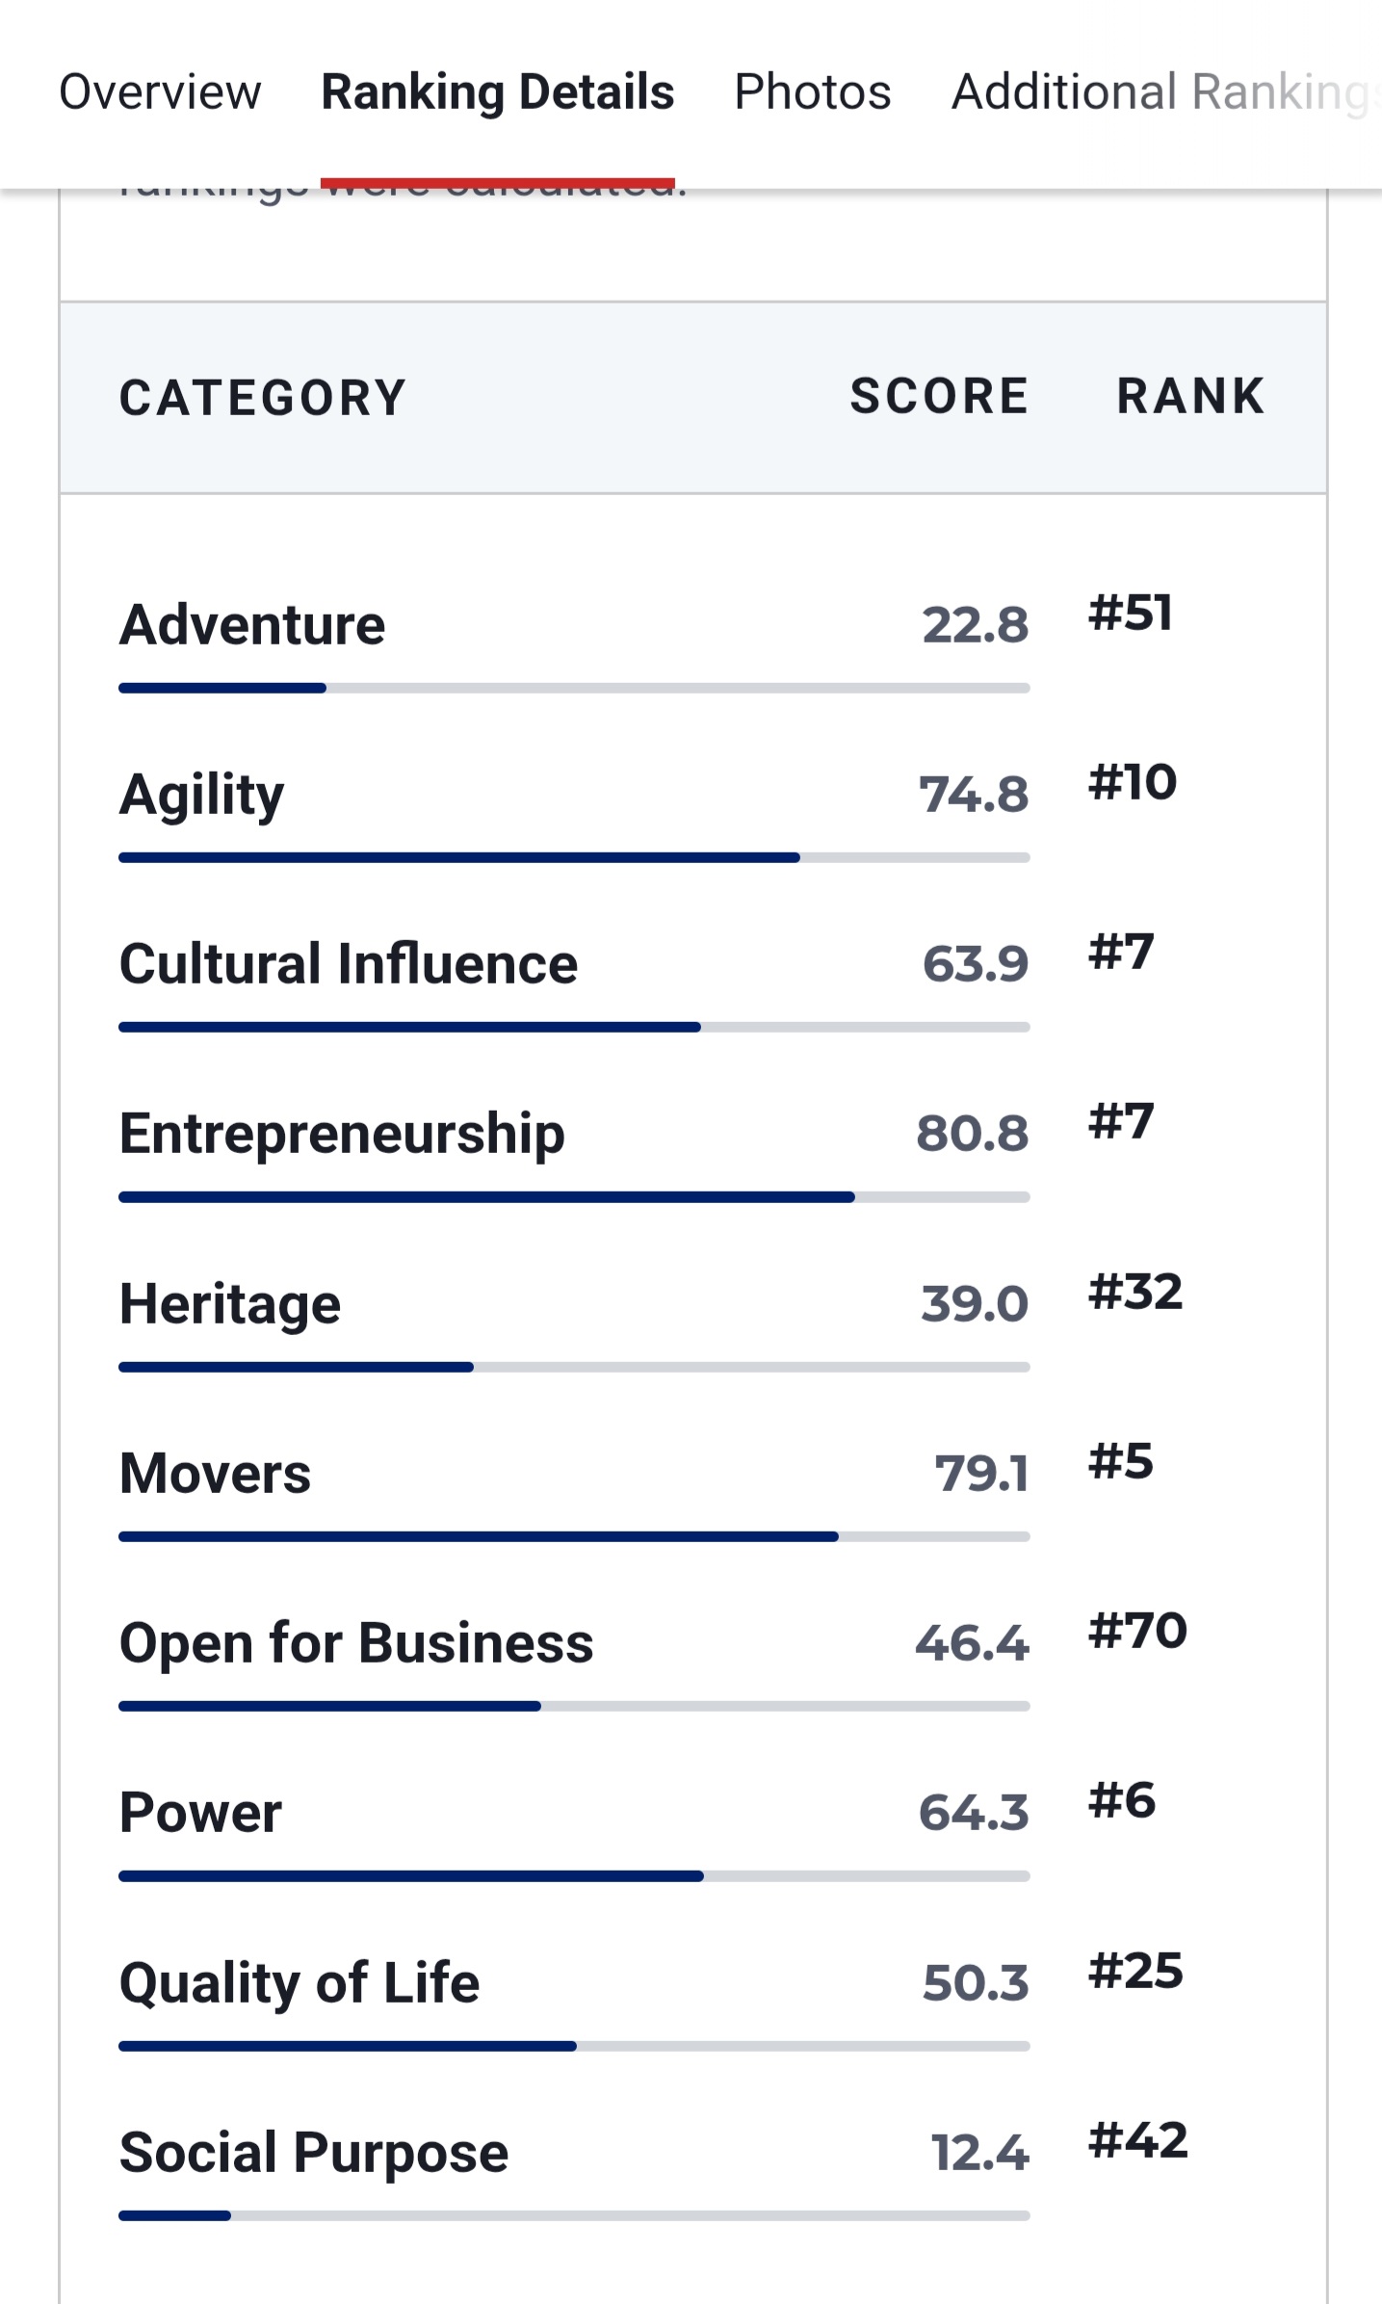1382x2304 pixels.
Task: Click the Social Purpose progress bar
Action: (x=574, y=2215)
